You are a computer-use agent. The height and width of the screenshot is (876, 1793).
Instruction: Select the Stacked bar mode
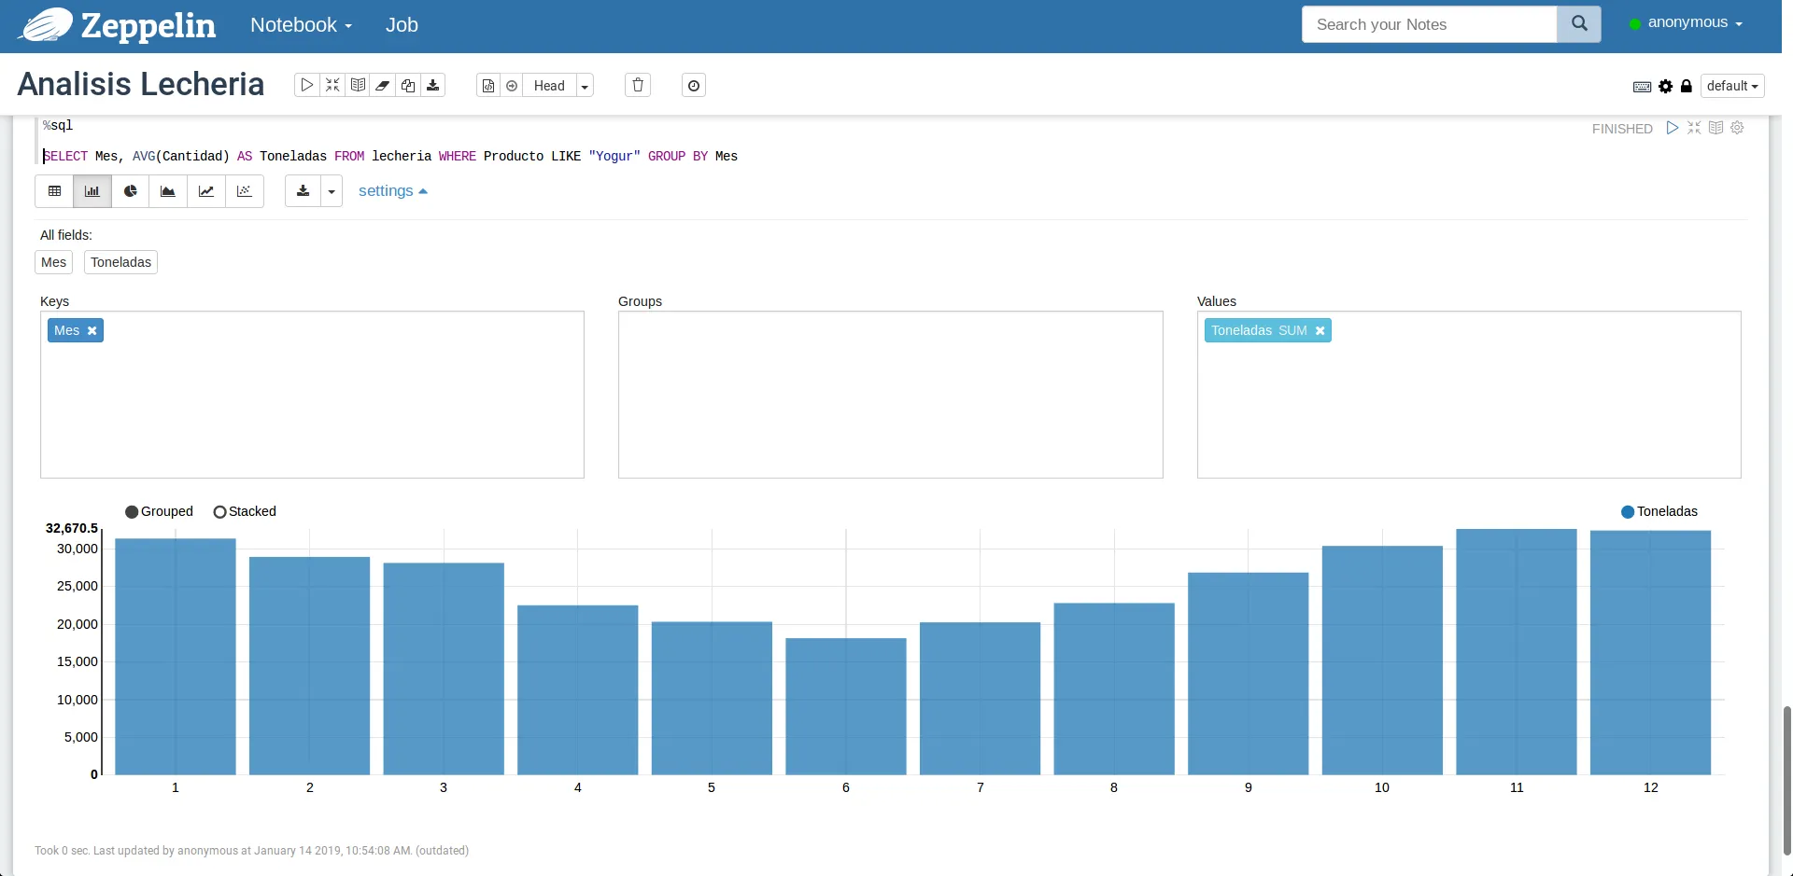coord(245,511)
